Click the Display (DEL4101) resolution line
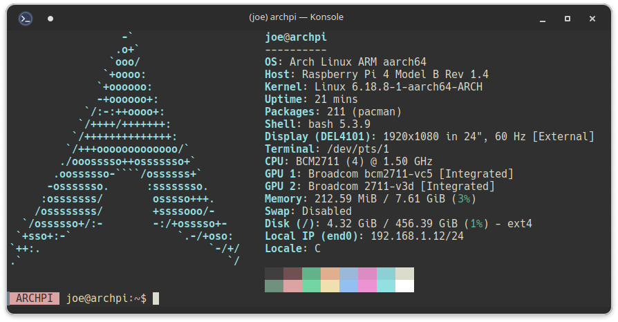Image resolution: width=618 pixels, height=322 pixels. 429,137
